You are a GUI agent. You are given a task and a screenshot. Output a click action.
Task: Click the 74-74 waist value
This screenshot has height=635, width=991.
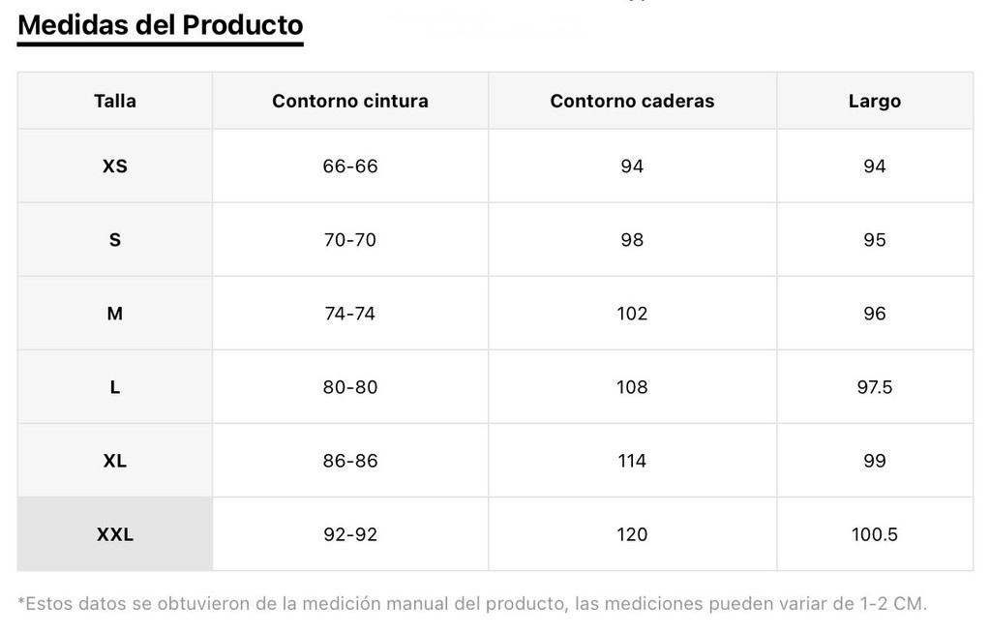pyautogui.click(x=350, y=314)
